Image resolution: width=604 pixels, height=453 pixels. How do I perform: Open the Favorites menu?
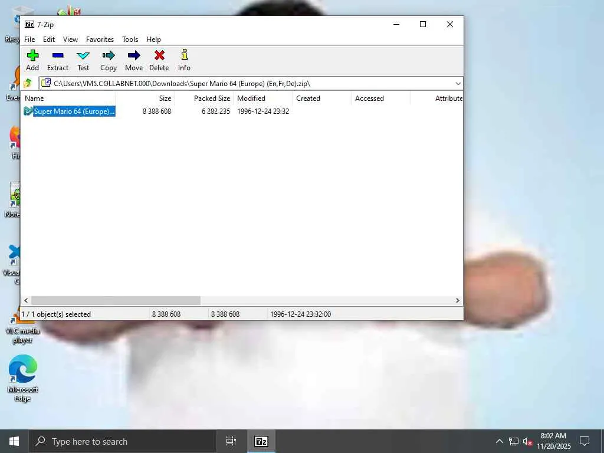tap(100, 40)
